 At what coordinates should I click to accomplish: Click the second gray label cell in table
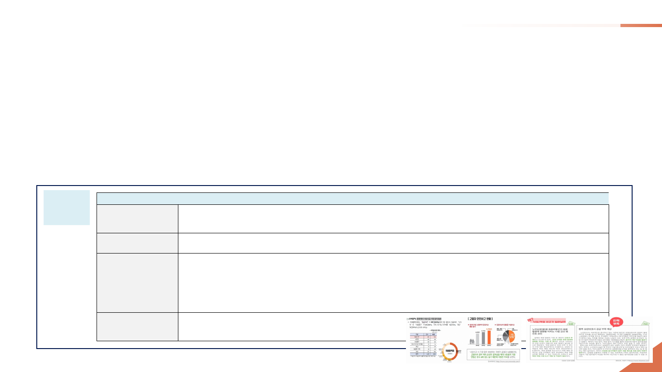(137, 243)
